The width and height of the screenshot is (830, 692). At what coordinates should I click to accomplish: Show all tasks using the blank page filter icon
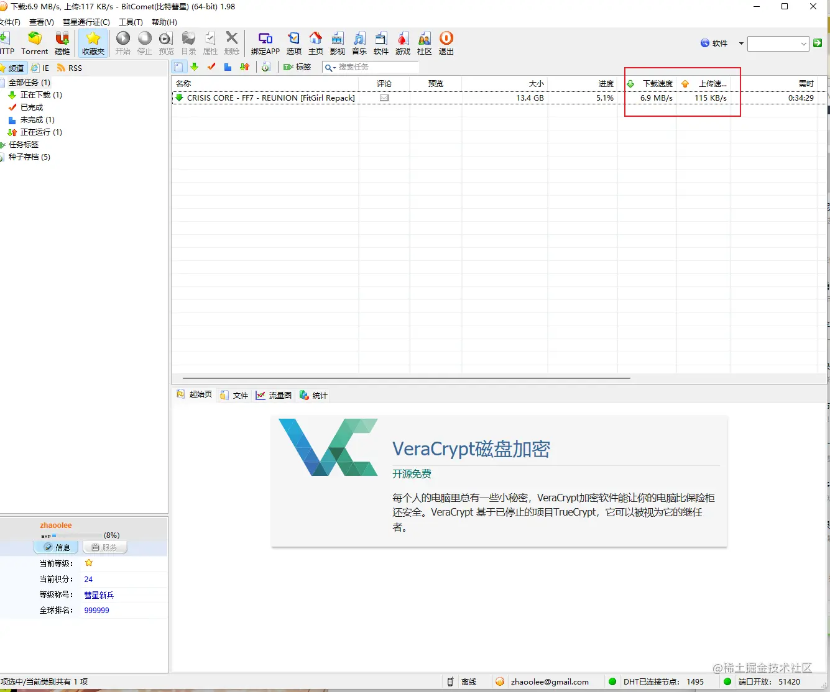[179, 67]
